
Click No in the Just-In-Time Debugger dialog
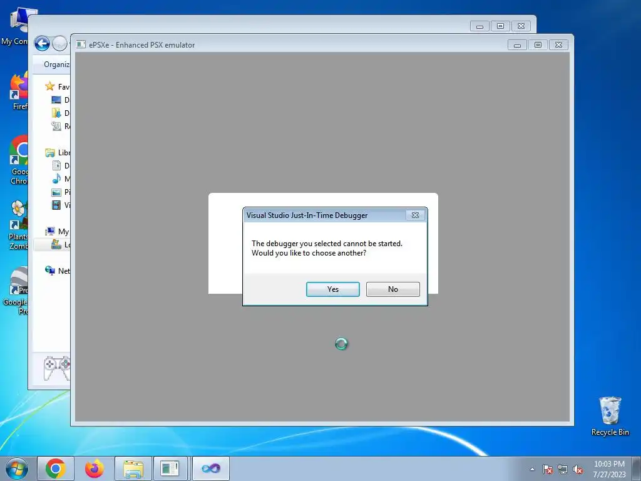point(393,289)
